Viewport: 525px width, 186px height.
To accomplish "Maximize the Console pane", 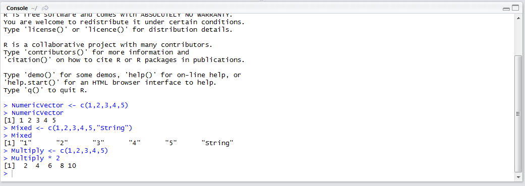I will pos(515,8).
